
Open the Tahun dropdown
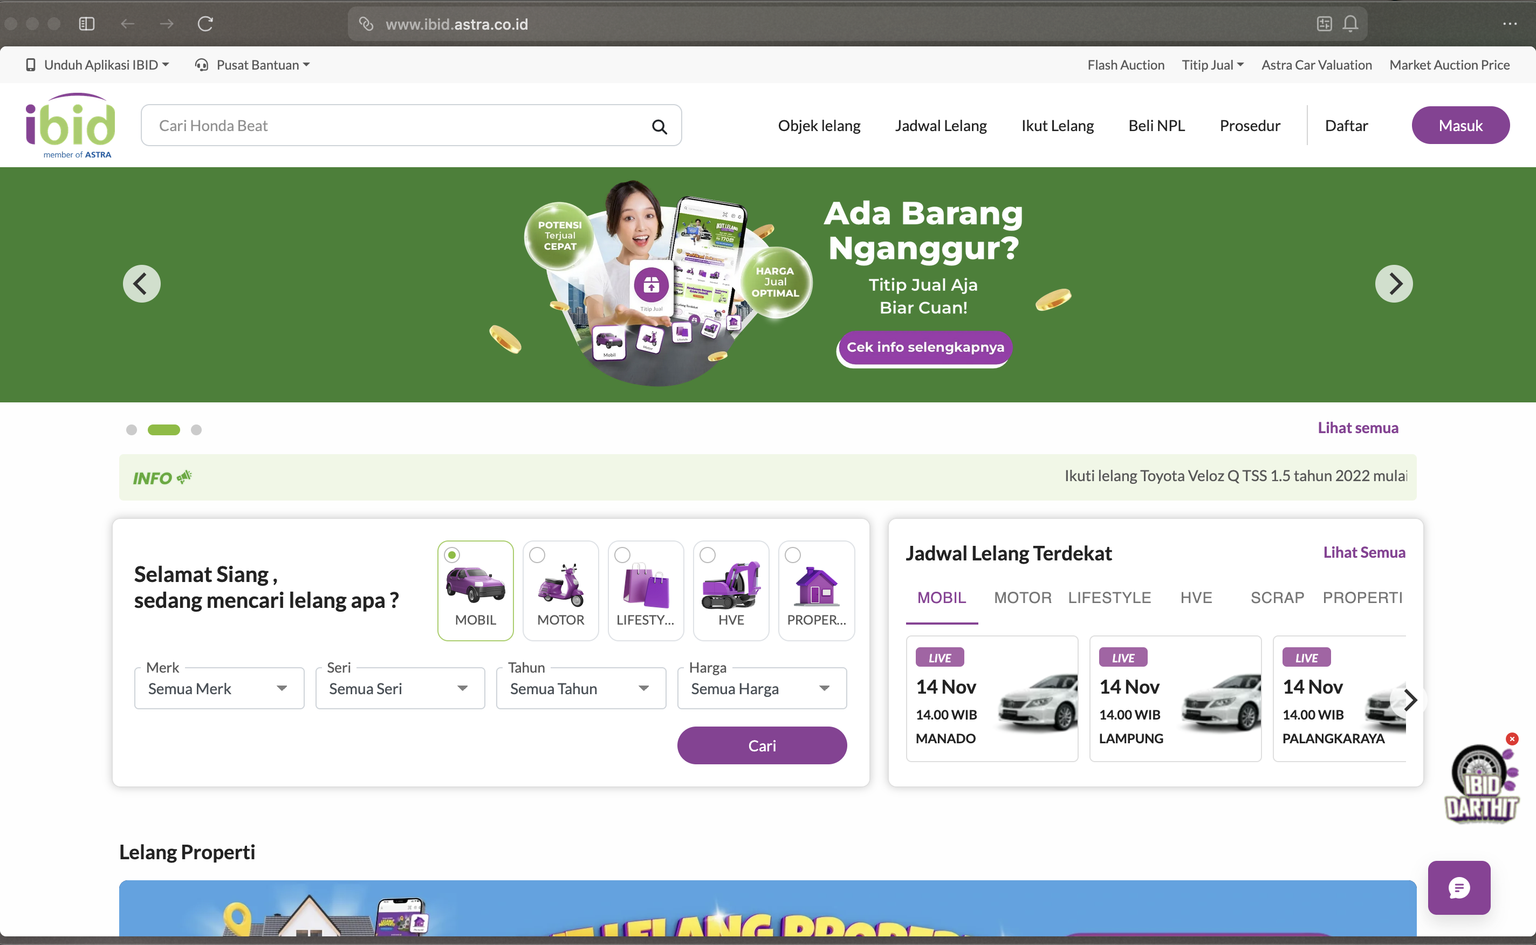coord(580,688)
